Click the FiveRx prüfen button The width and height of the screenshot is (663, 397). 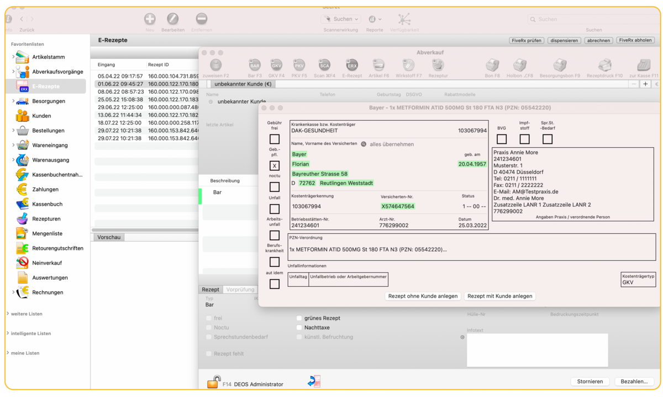pyautogui.click(x=527, y=40)
